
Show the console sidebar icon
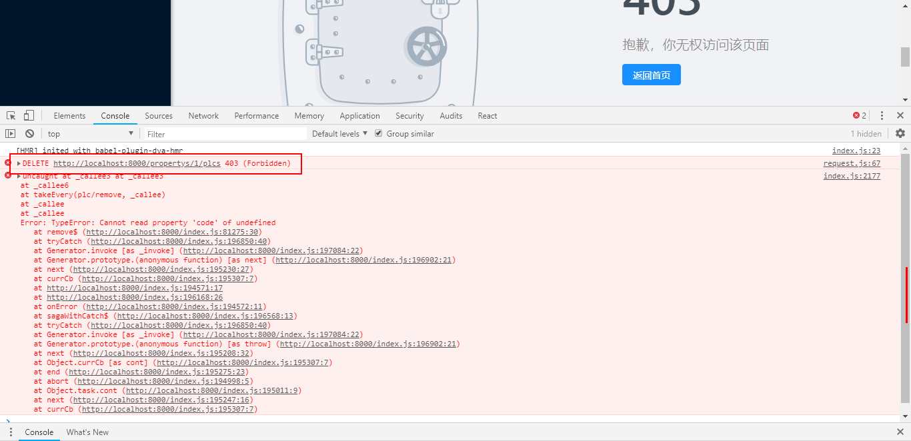pyautogui.click(x=11, y=133)
